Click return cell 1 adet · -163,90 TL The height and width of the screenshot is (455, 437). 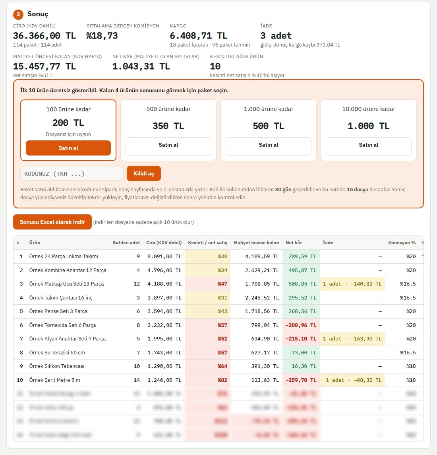coord(352,338)
